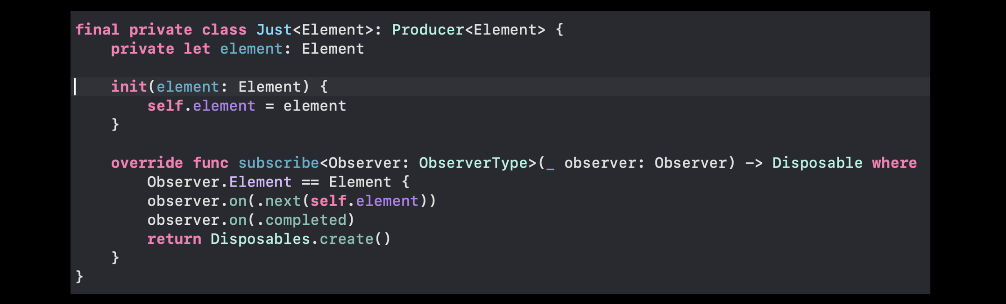
Task: Click self in the init body
Action: 165,106
